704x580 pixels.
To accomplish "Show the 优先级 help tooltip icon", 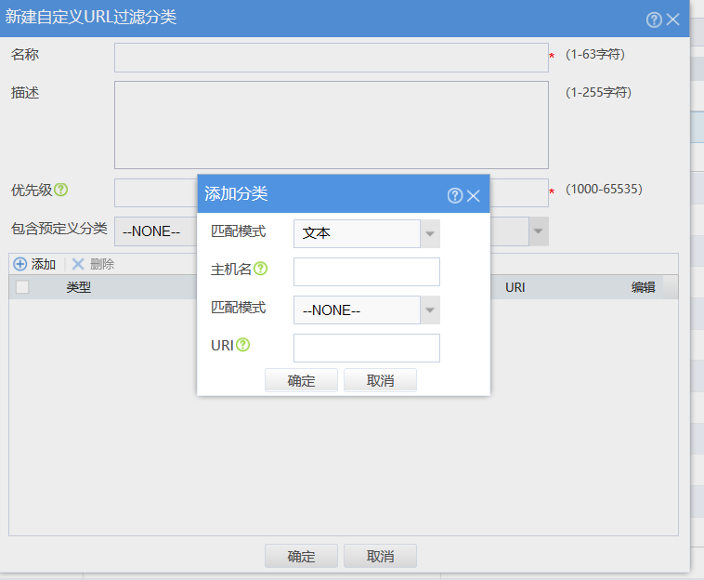I will coord(60,190).
